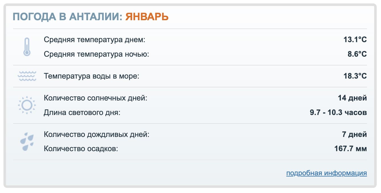Click the rain drops precipitation icon
381x193 pixels.
27,141
